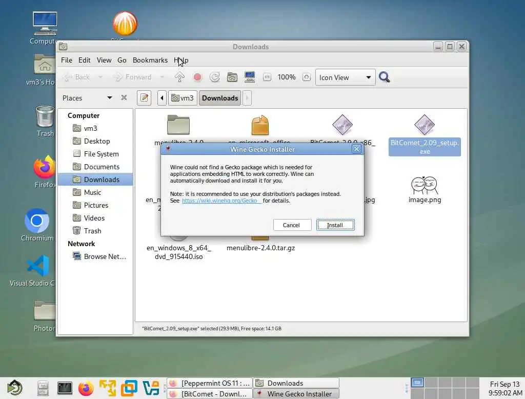Viewport: 525px width, 399px height.
Task: Open the vm3's Home desktop icon
Action: tap(45, 64)
